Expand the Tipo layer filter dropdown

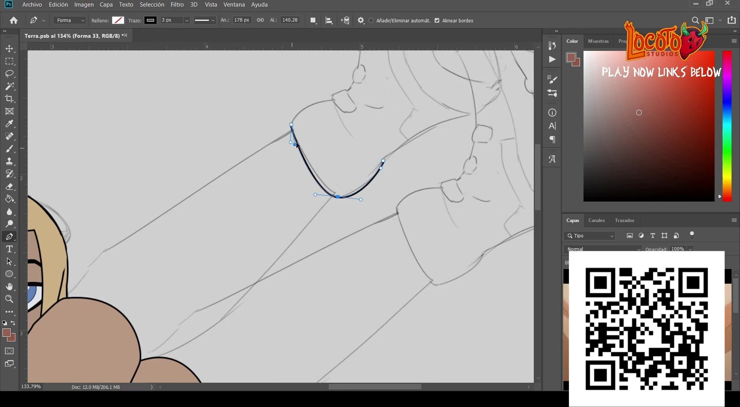click(x=590, y=236)
